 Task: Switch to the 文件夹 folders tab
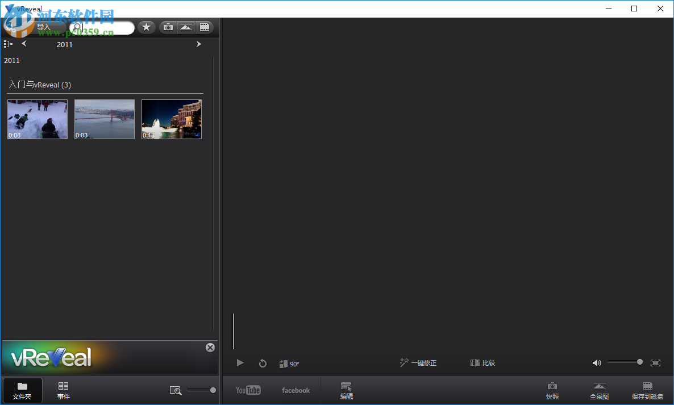click(22, 390)
